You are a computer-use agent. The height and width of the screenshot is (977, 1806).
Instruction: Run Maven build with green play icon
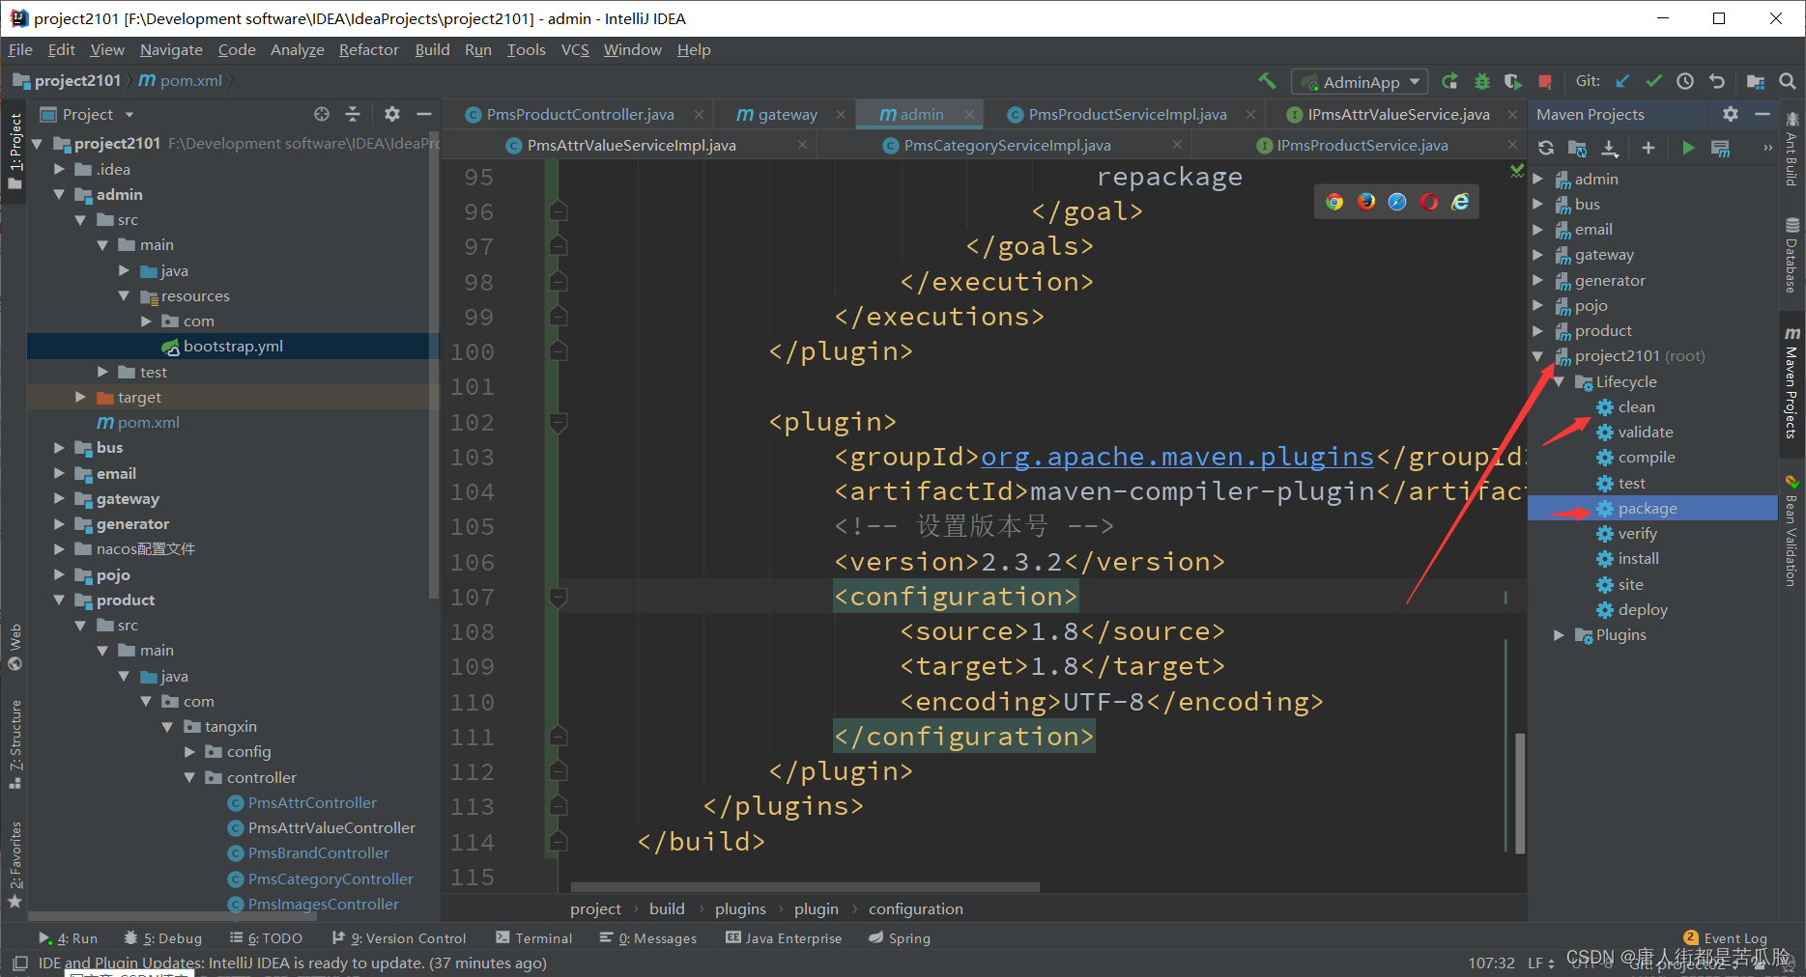pos(1688,148)
